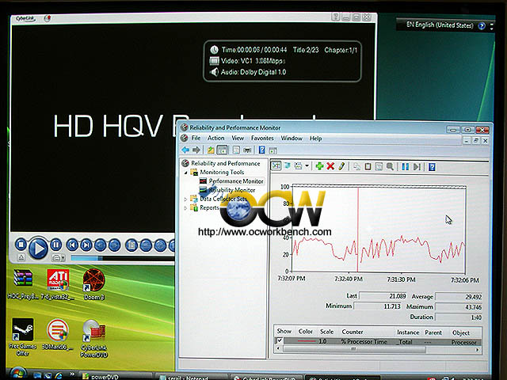507x380 pixels.
Task: Click the Properties icon in MMC toolbar
Action: click(236, 150)
